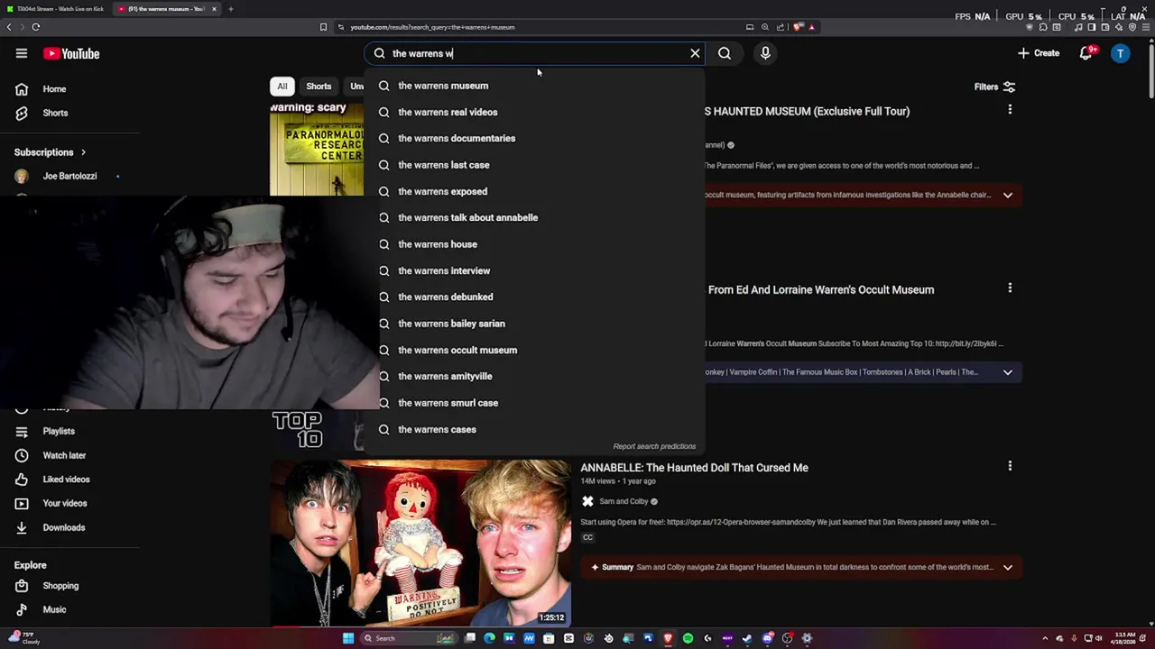1155x649 pixels.
Task: Expand Summary for Annabelle video
Action: 1008,567
